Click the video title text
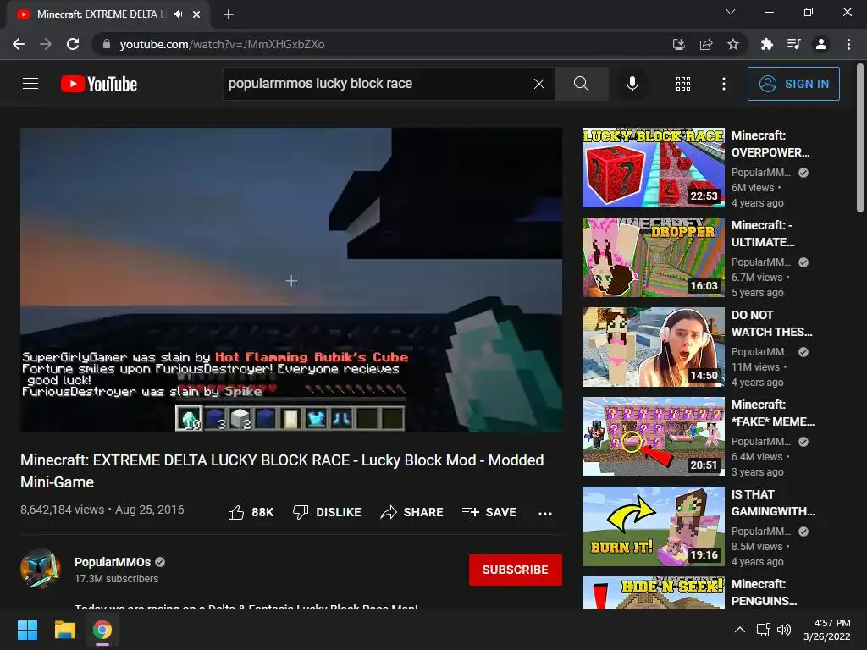Image resolution: width=867 pixels, height=650 pixels. point(282,471)
